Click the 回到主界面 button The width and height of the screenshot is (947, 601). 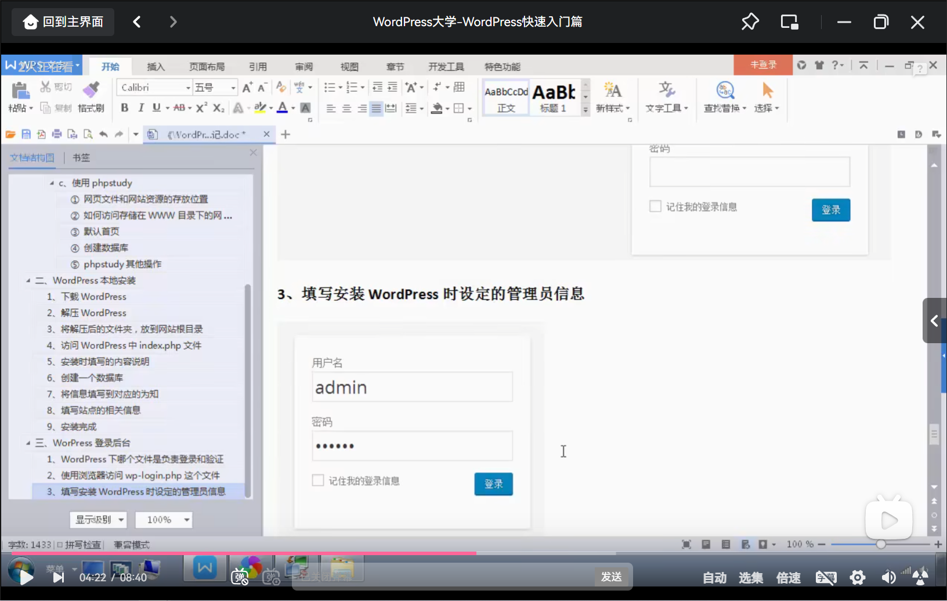coord(63,22)
